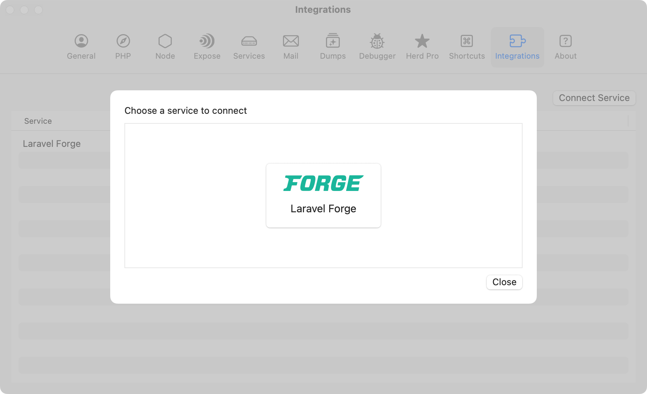
Task: Open the Node hexagon icon
Action: click(x=165, y=41)
